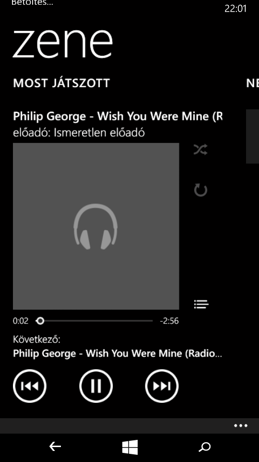
Task: Skip to previous track
Action: point(30,385)
